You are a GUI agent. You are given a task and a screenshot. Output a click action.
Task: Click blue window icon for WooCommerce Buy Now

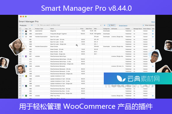tap(23, 86)
